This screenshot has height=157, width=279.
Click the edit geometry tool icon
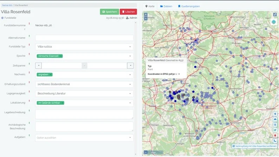click(275, 130)
